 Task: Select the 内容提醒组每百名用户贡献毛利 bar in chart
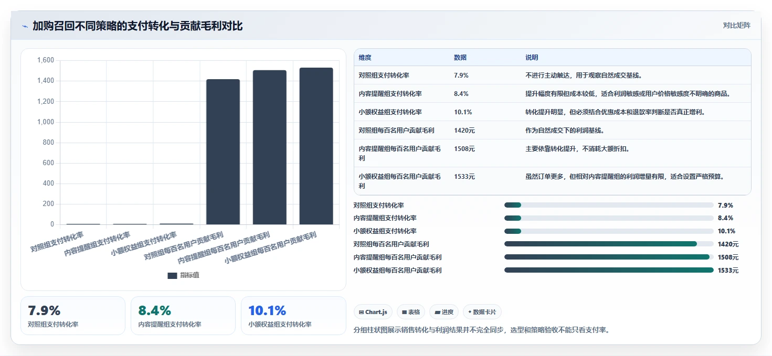tap(270, 147)
